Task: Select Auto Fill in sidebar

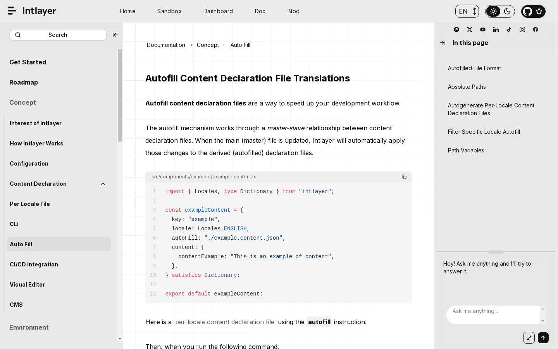Action: (59, 244)
